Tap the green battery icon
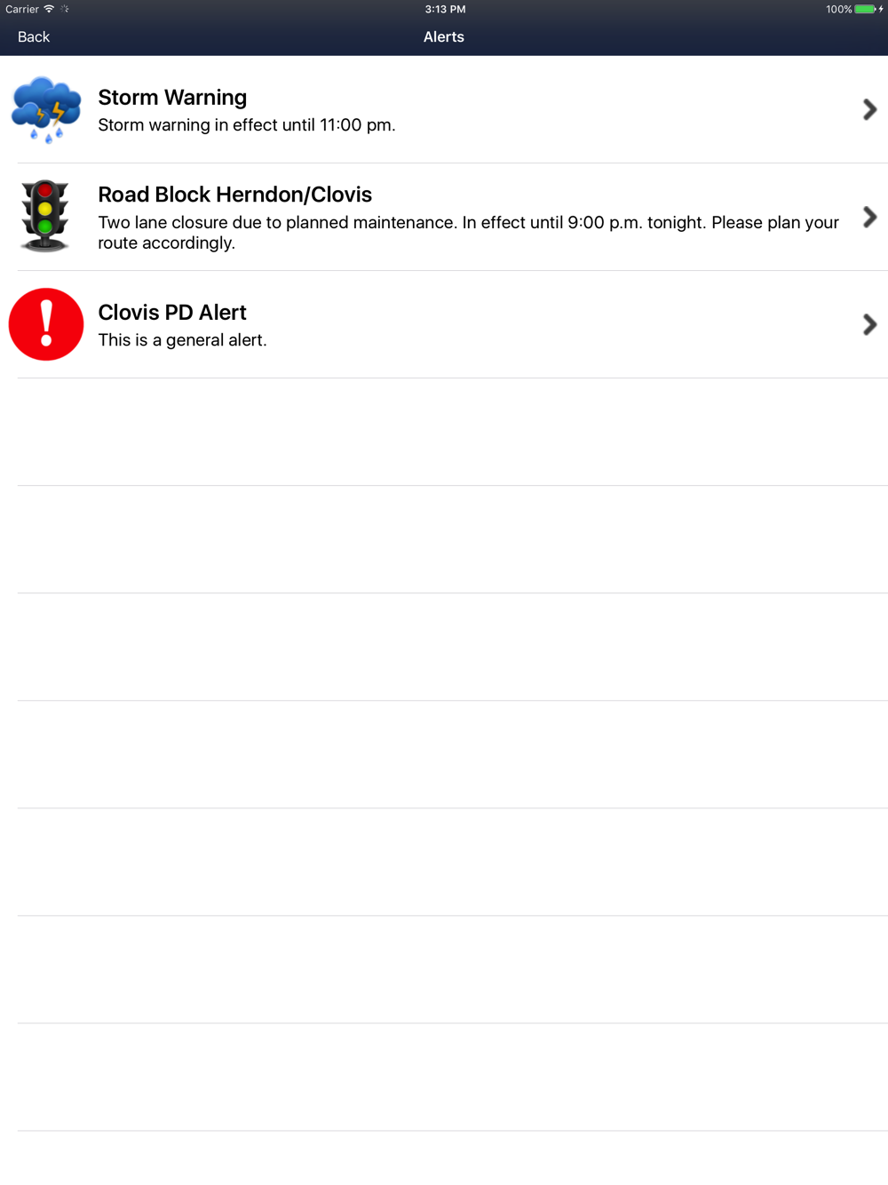Screen dimensions: 888x1185 865,9
